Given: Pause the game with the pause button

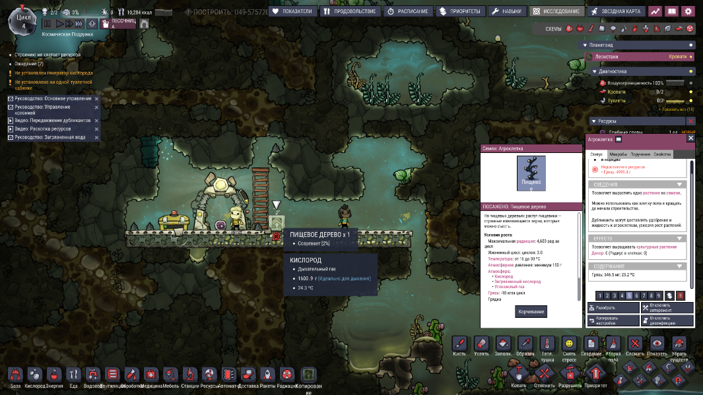Looking at the screenshot, I should click(47, 24).
